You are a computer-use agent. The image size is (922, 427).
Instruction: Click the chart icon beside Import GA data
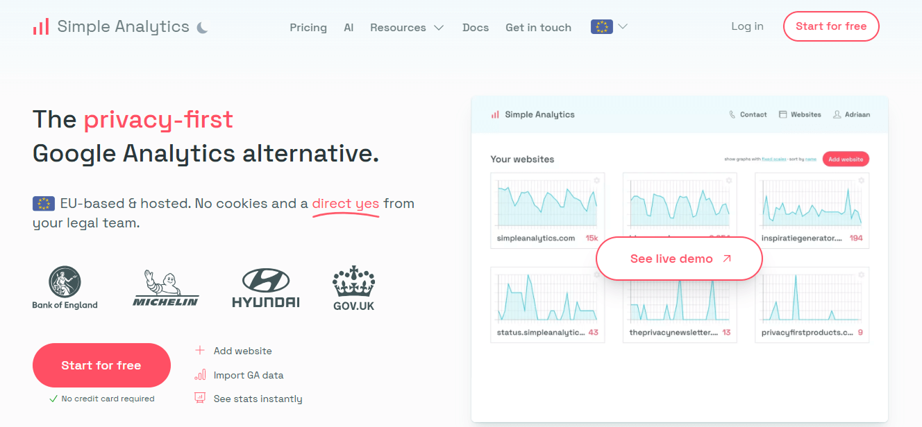pos(200,375)
